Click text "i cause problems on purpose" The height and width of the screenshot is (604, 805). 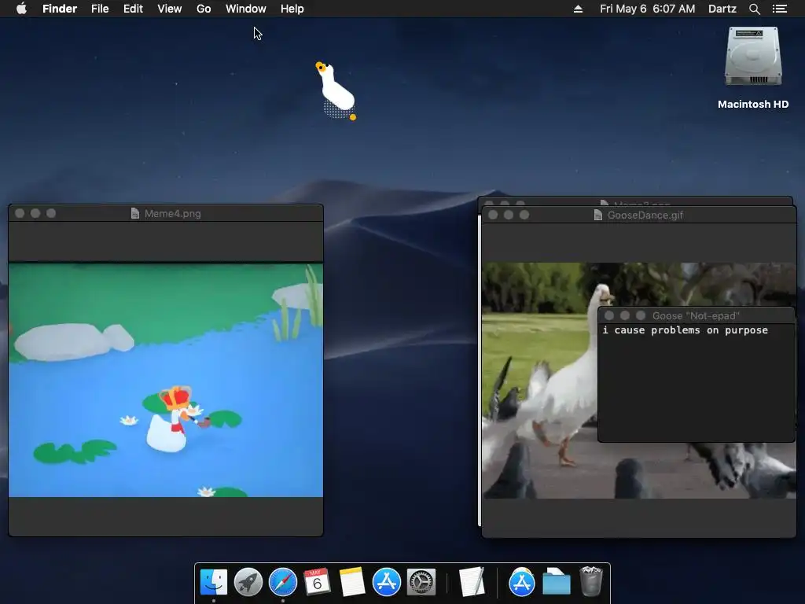point(686,330)
